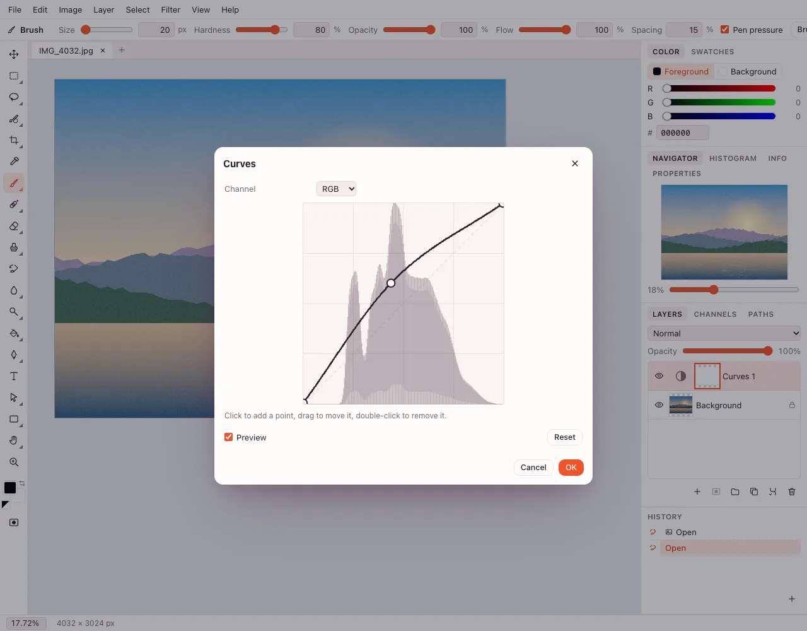Select the Lasso tool

[x=14, y=97]
